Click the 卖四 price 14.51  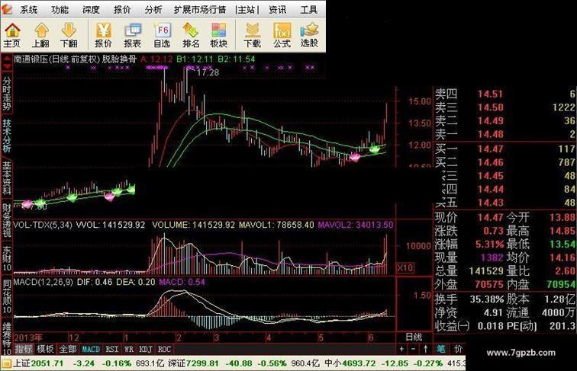point(490,94)
